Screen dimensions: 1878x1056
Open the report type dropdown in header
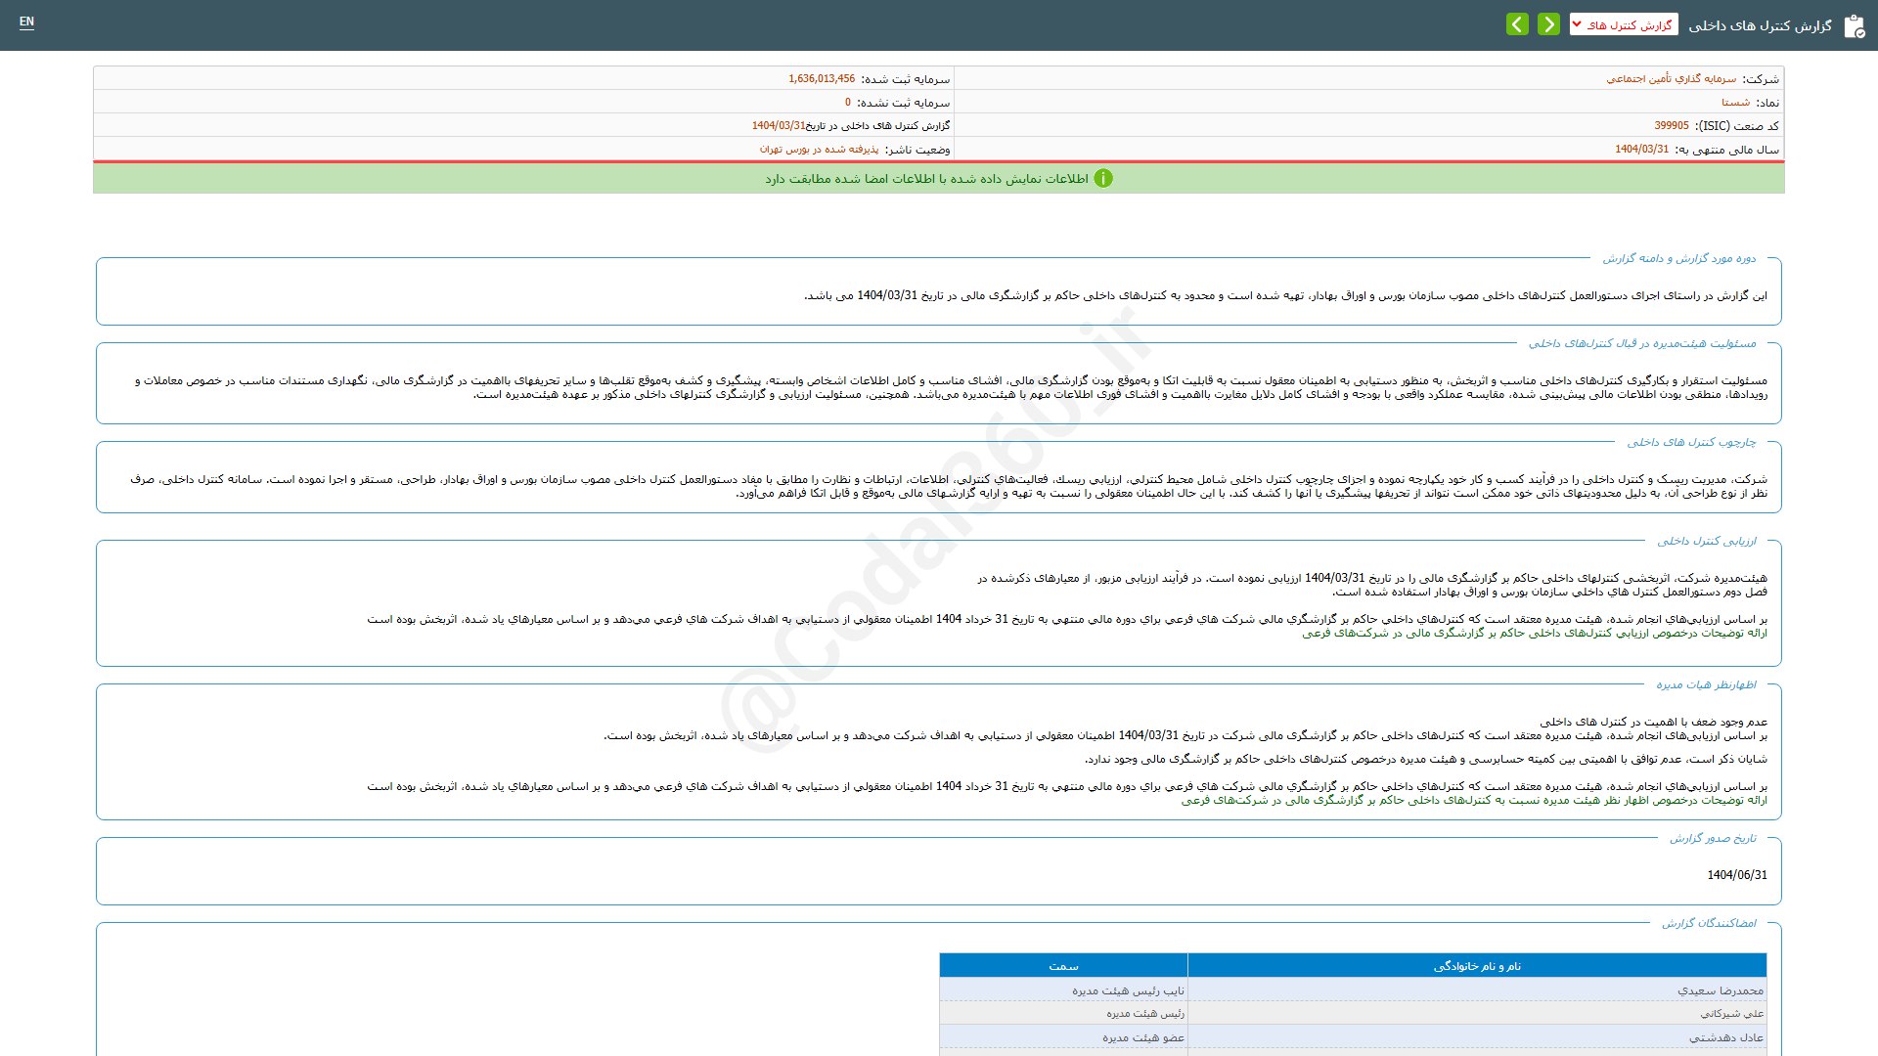click(x=1624, y=25)
